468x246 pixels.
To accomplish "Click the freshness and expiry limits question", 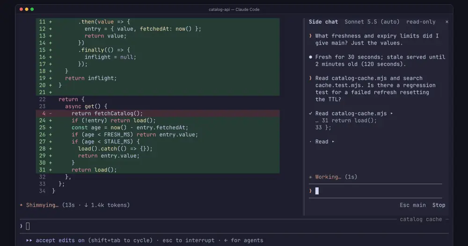I will 377,39.
